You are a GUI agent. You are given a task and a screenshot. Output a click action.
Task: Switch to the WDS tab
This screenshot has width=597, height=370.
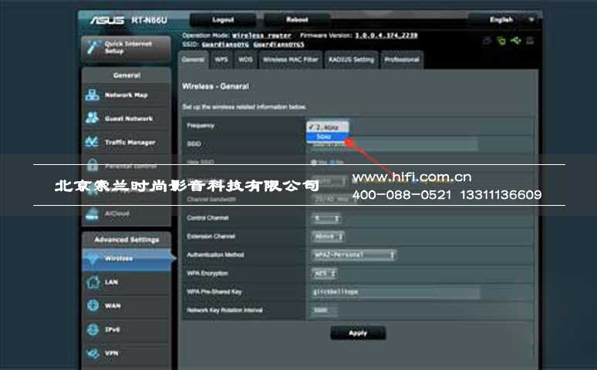245,60
